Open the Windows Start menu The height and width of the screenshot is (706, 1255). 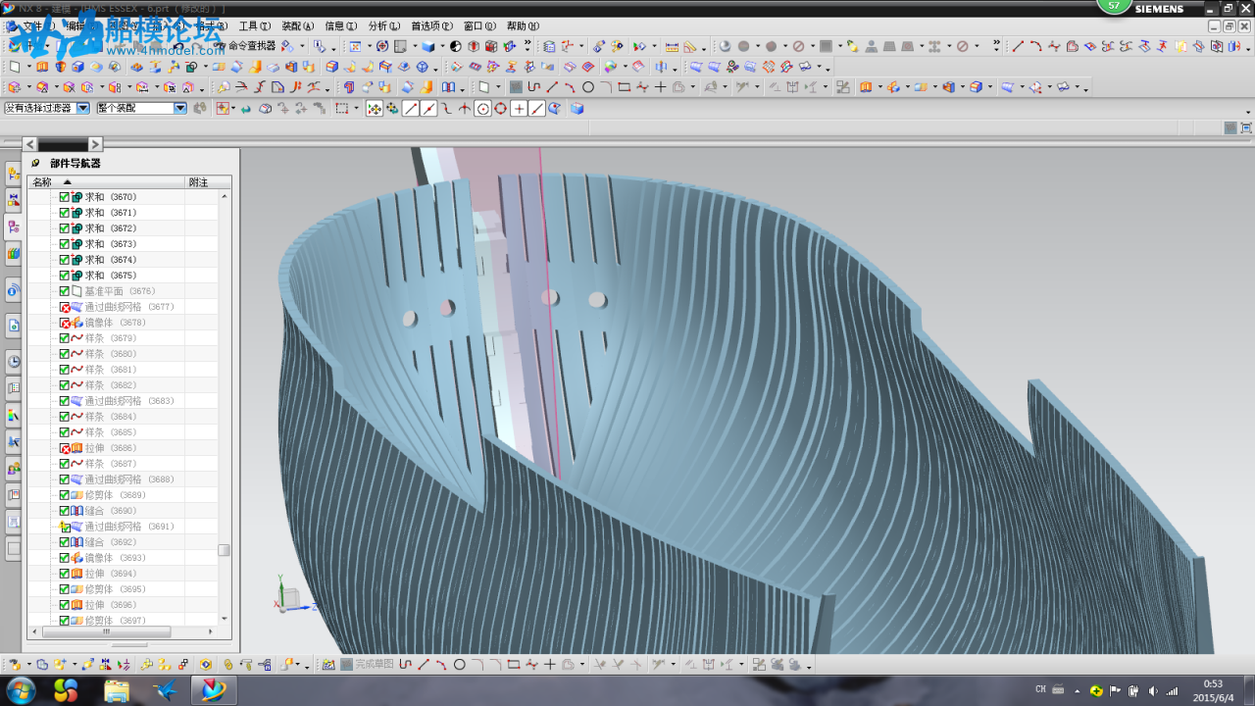[20, 689]
